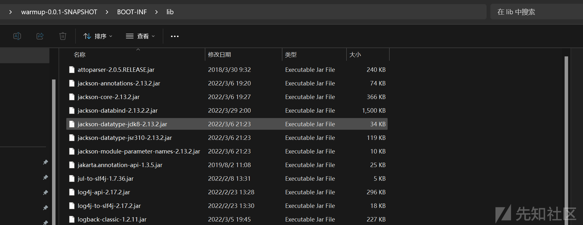Select jackson-module-parameter-names-2.13.2.jar file name
583x225 pixels.
(x=139, y=151)
